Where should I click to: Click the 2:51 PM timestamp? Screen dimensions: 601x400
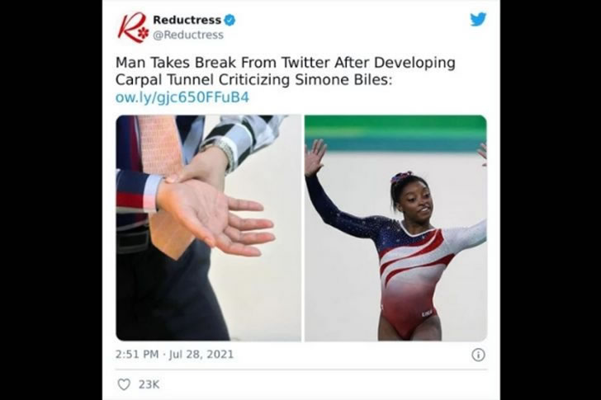(137, 354)
